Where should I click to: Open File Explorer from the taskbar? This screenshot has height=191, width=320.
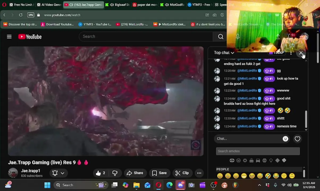point(136,185)
